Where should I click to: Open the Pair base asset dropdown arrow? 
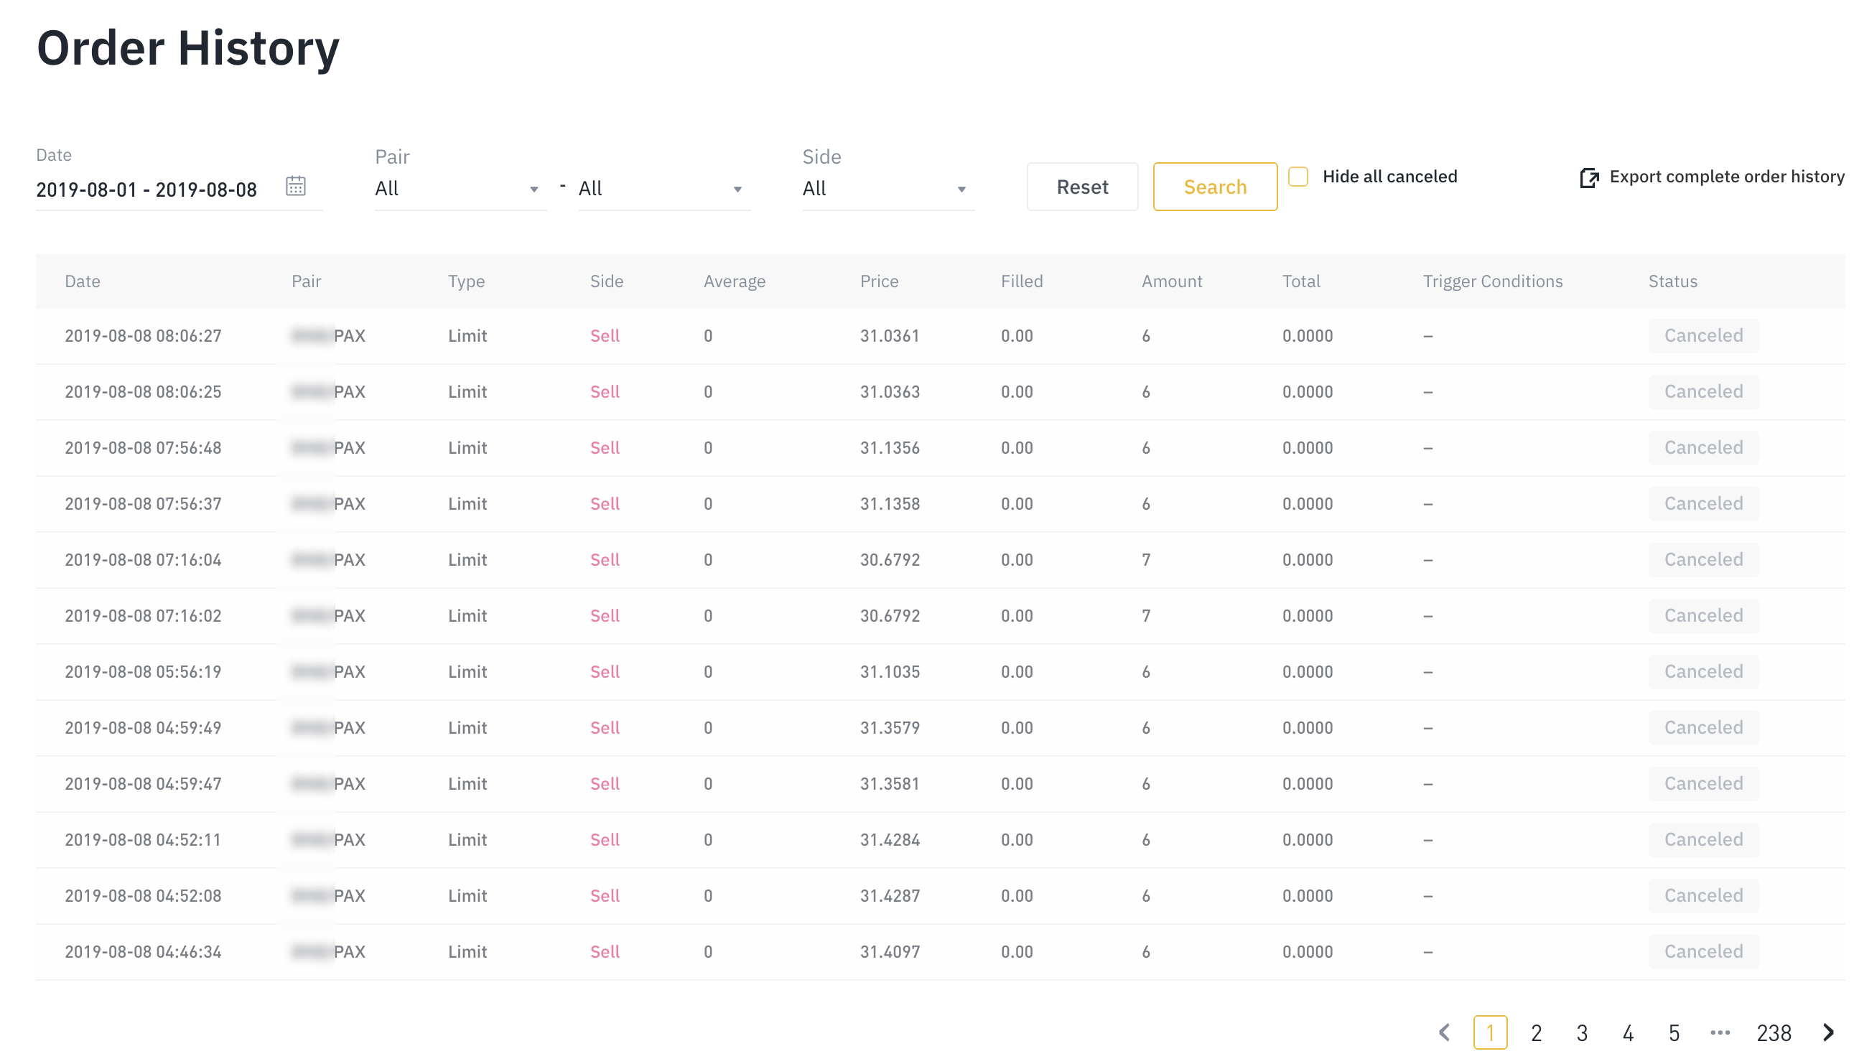coord(534,189)
